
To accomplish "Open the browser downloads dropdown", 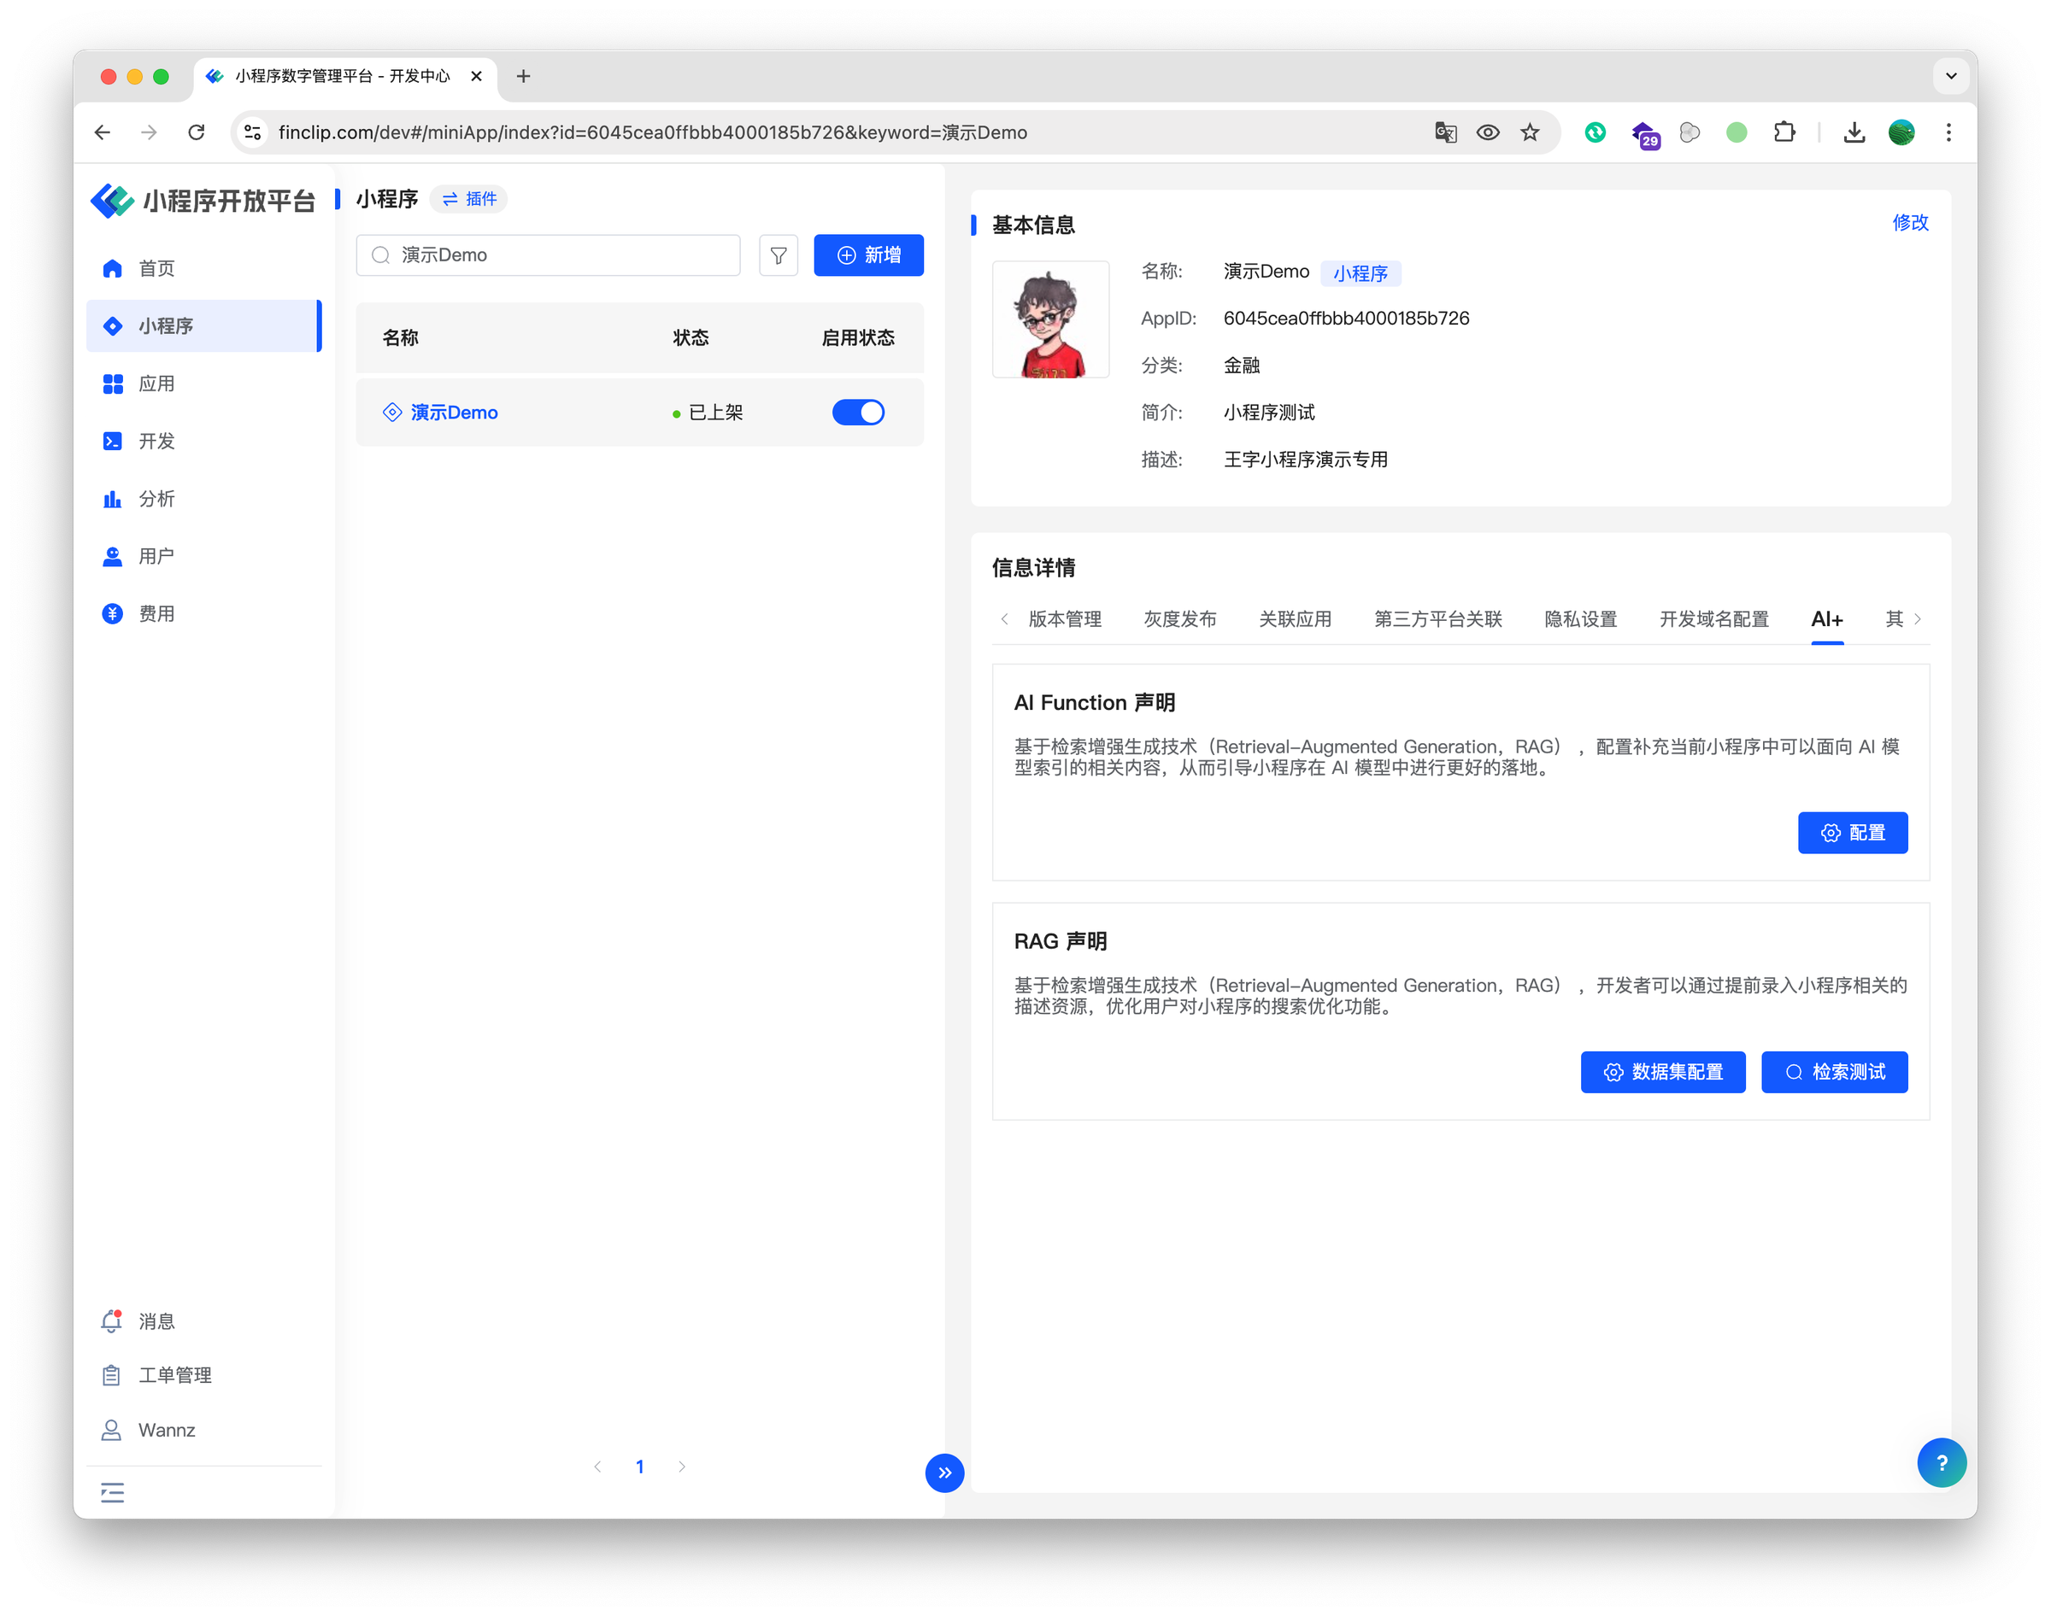I will [1854, 132].
